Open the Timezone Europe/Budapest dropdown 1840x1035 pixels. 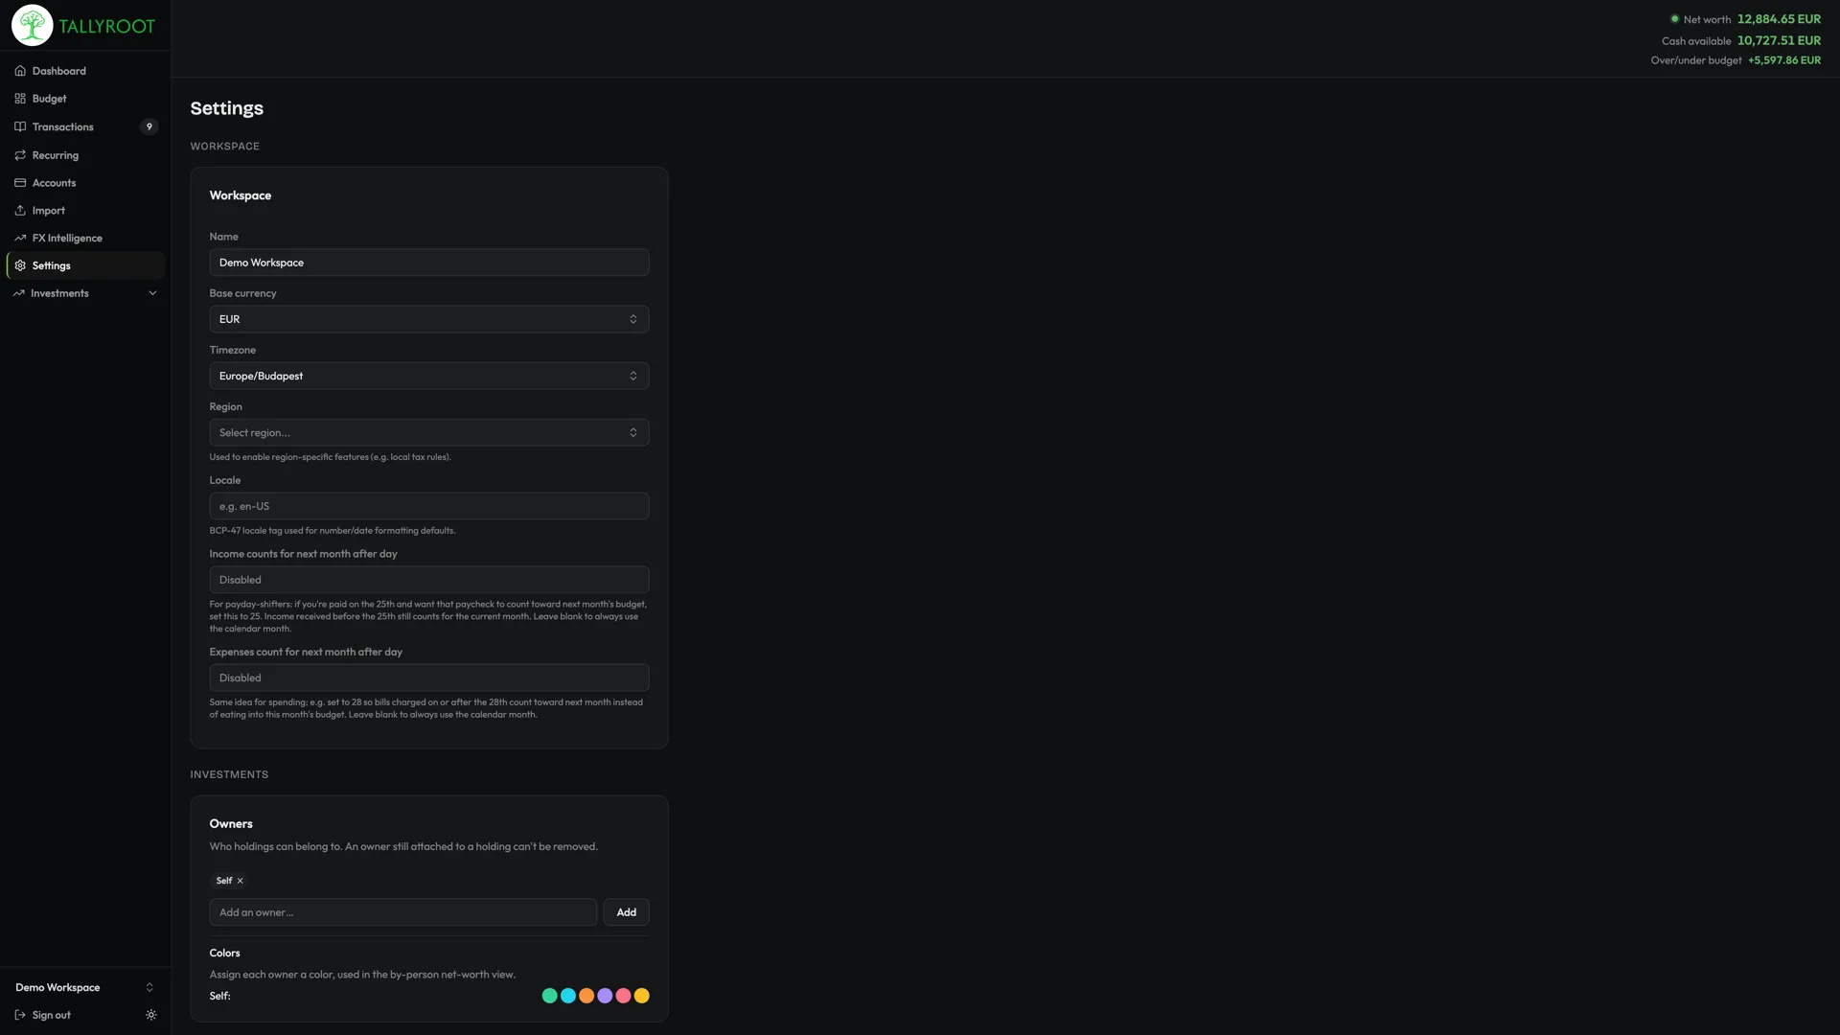click(429, 376)
